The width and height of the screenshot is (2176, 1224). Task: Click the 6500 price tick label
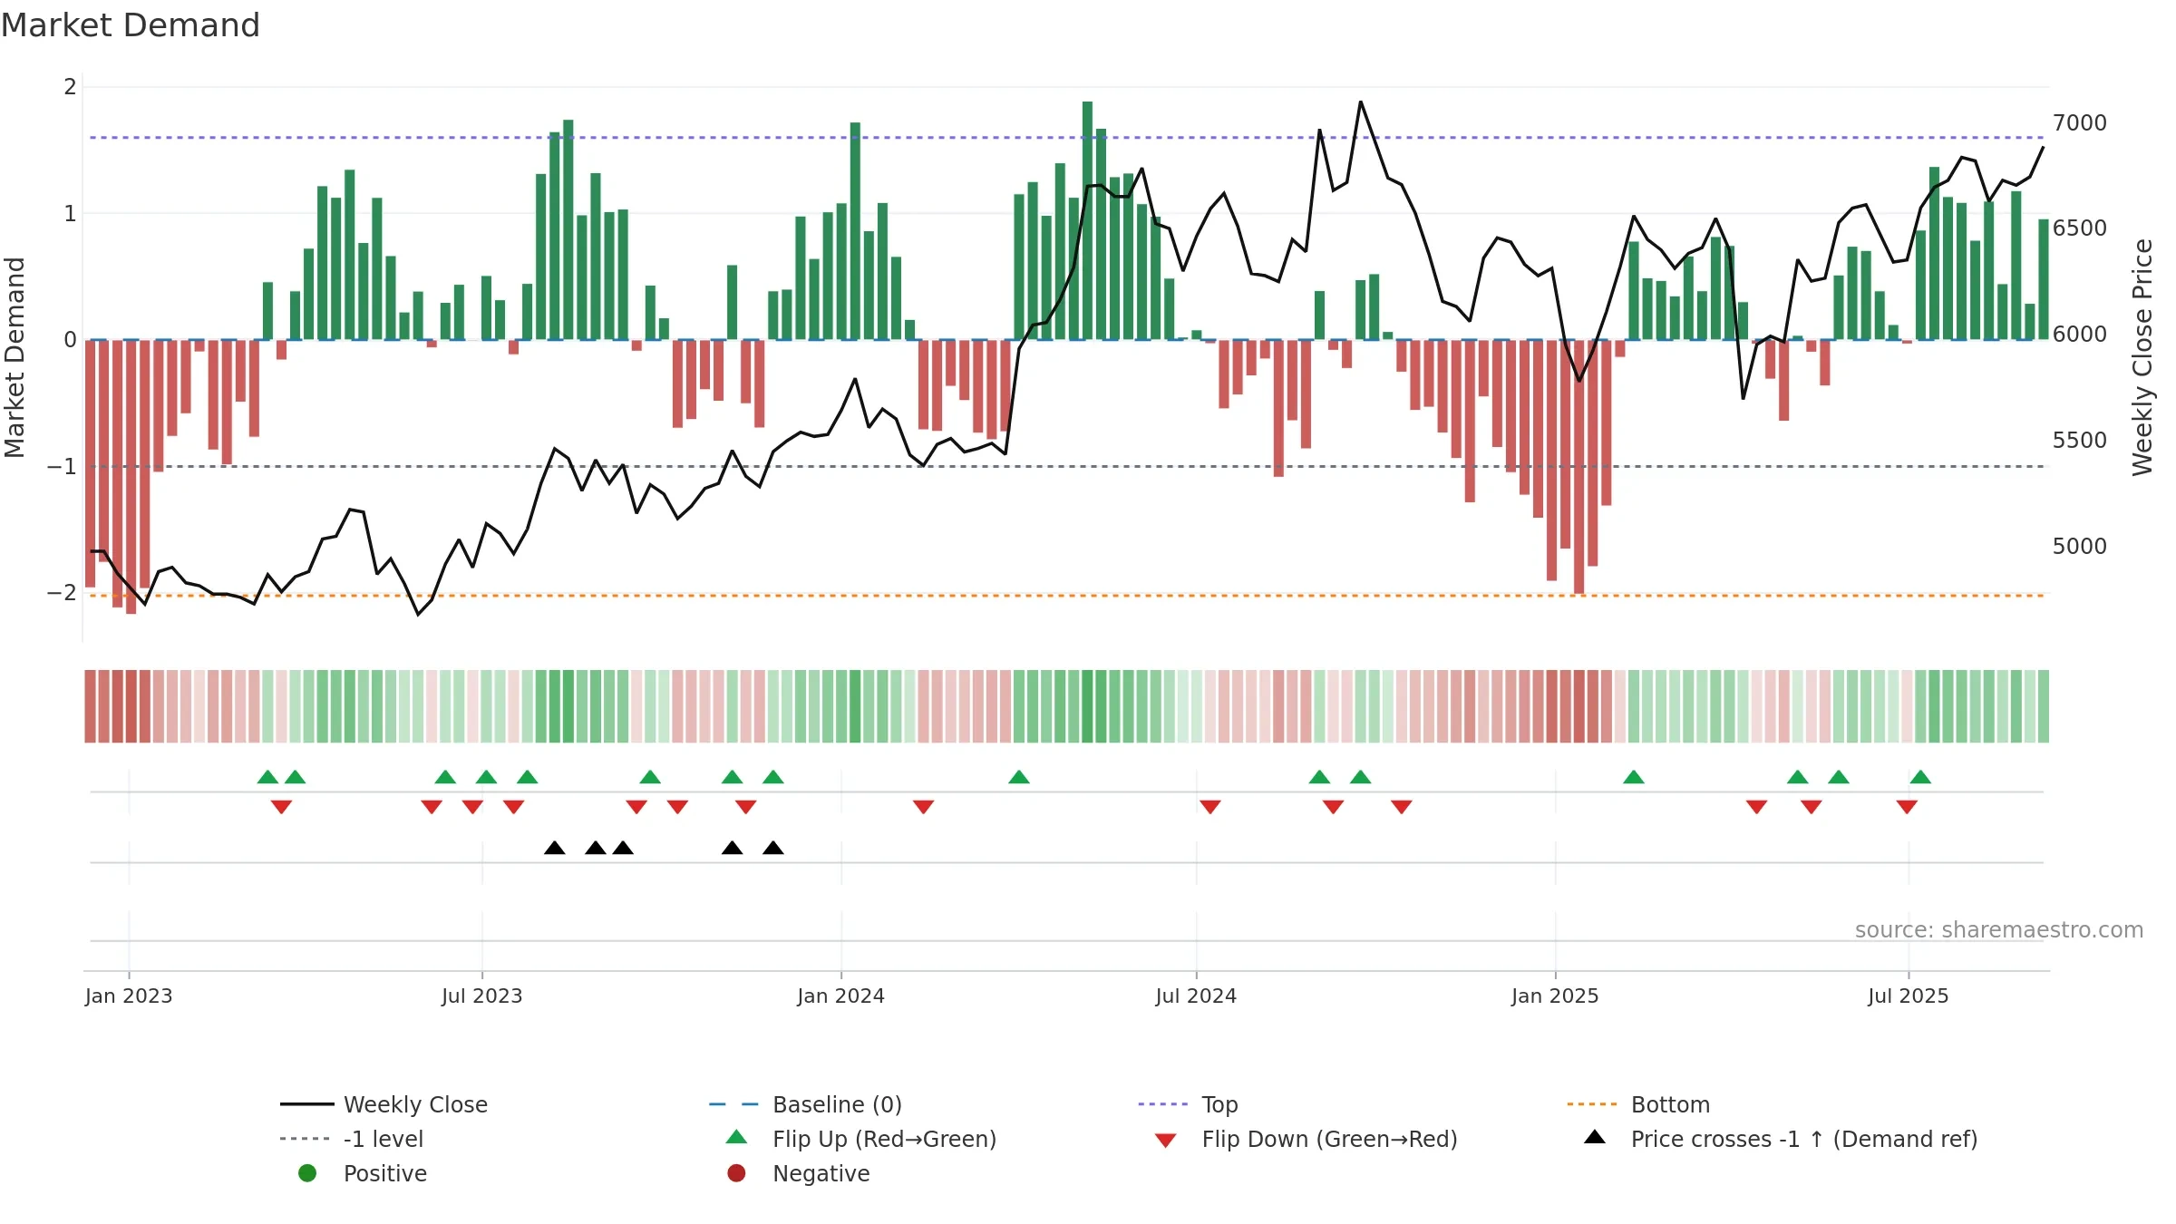coord(2080,228)
